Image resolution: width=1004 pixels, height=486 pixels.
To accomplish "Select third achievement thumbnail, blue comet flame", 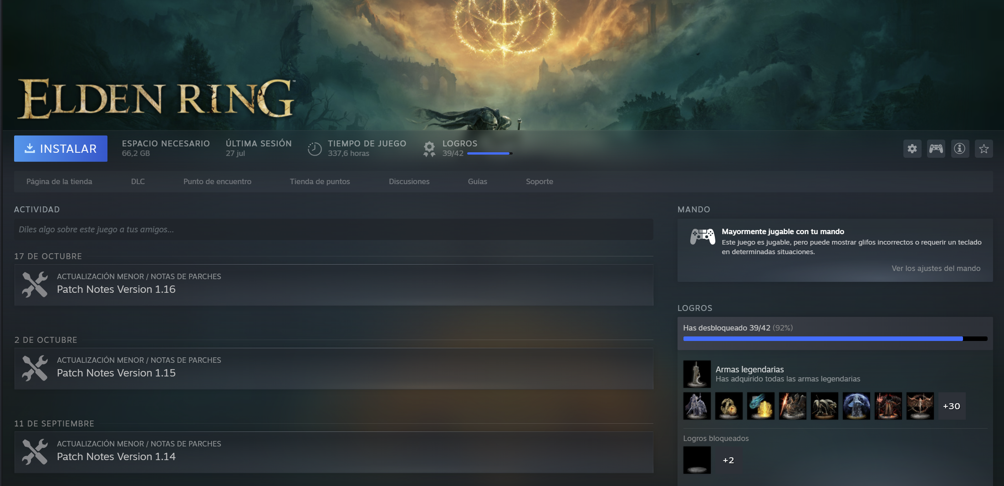I will point(760,406).
